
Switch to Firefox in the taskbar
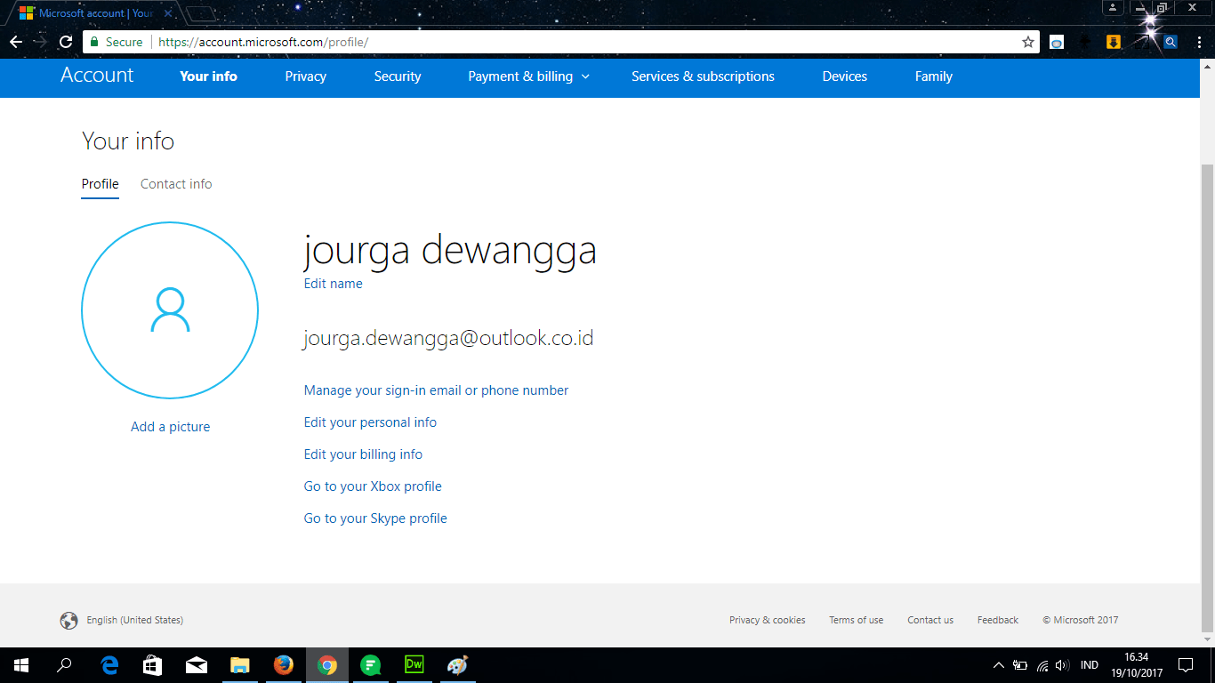coord(284,665)
